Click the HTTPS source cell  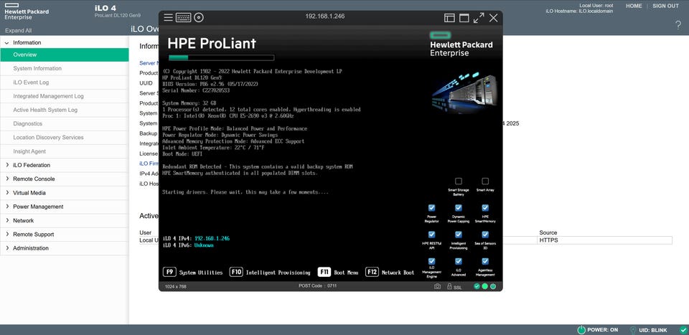coord(604,240)
